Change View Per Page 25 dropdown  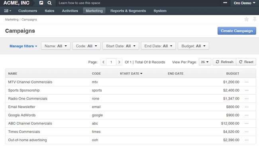click(x=205, y=62)
